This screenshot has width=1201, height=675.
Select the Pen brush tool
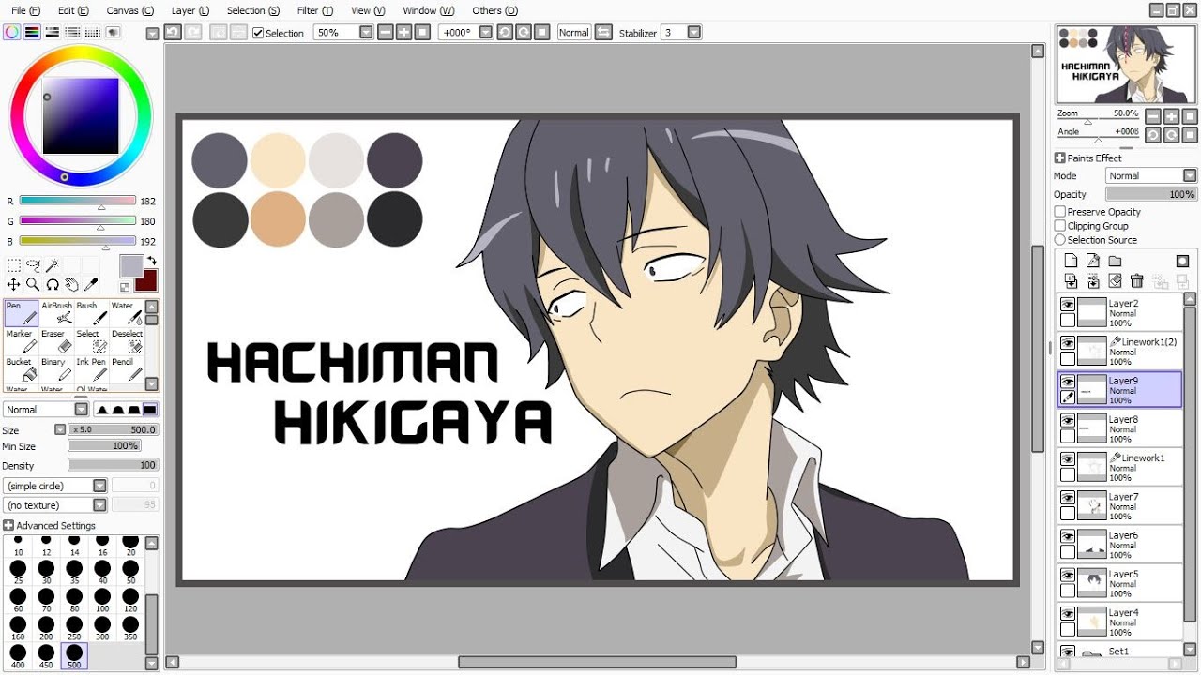[21, 313]
